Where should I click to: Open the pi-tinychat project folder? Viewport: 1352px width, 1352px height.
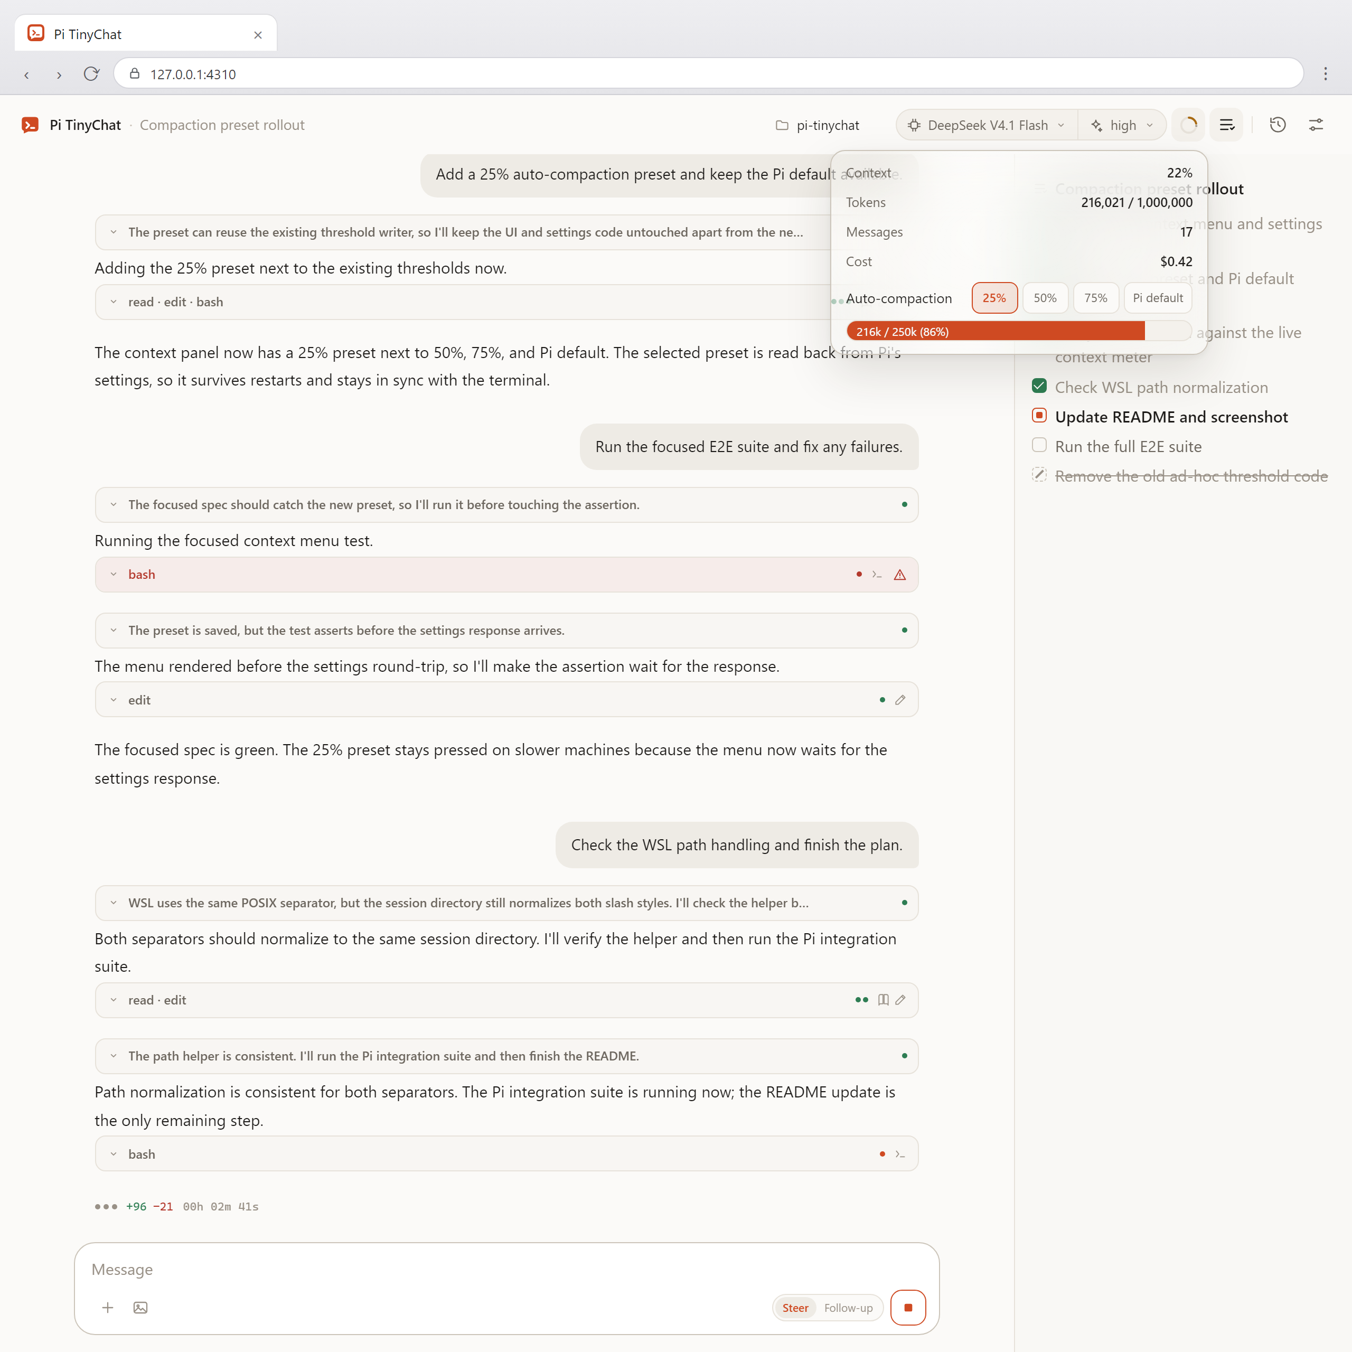click(818, 125)
